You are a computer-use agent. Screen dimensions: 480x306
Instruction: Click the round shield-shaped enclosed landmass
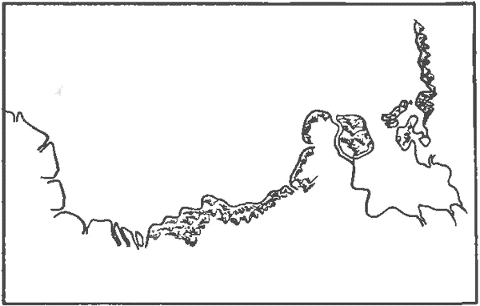pos(355,136)
